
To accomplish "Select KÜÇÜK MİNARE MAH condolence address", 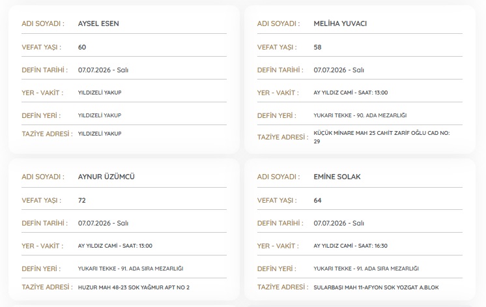I will pyautogui.click(x=382, y=137).
